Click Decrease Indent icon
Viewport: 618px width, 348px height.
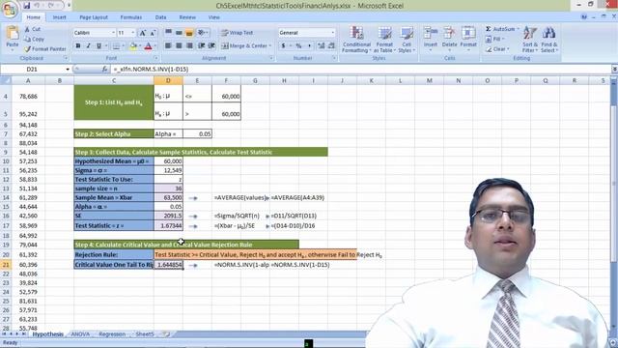(202, 46)
